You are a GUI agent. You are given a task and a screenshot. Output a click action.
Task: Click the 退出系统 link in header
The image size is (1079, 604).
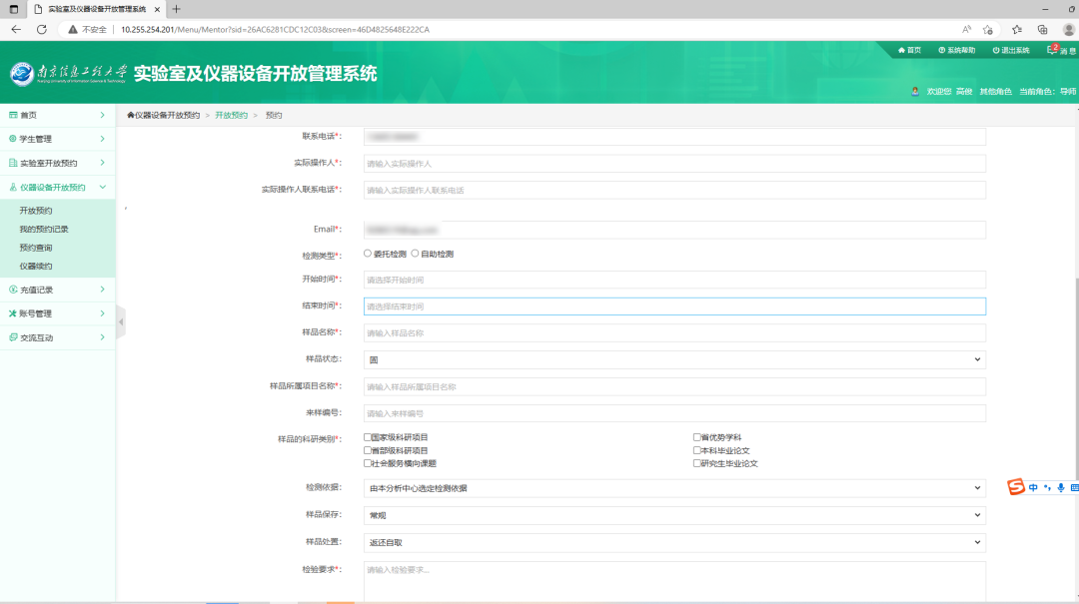point(1011,50)
